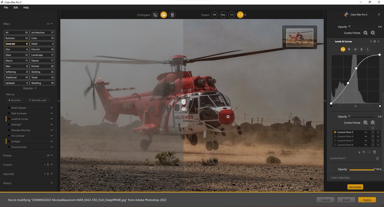
Task: Adjust the Control Point 5 Opacity slider
Action: point(362,169)
